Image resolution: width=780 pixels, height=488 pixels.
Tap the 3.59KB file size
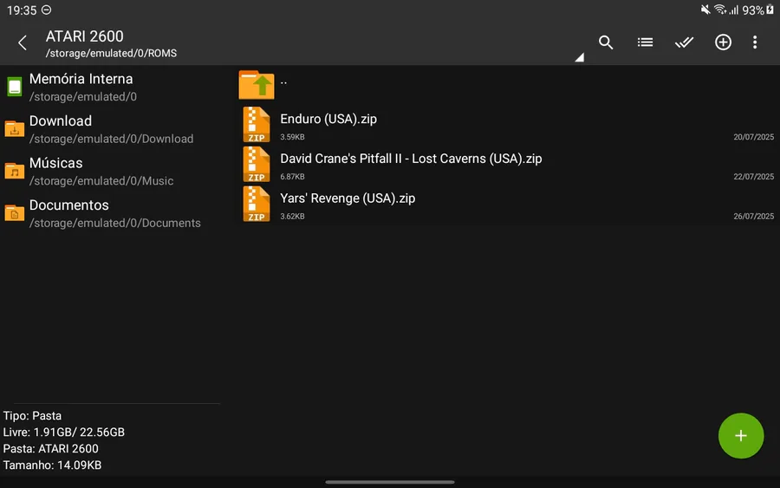[x=292, y=137]
